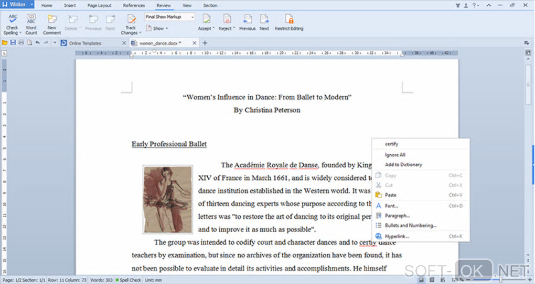Toggle Spell Check in the status bar

(129, 280)
